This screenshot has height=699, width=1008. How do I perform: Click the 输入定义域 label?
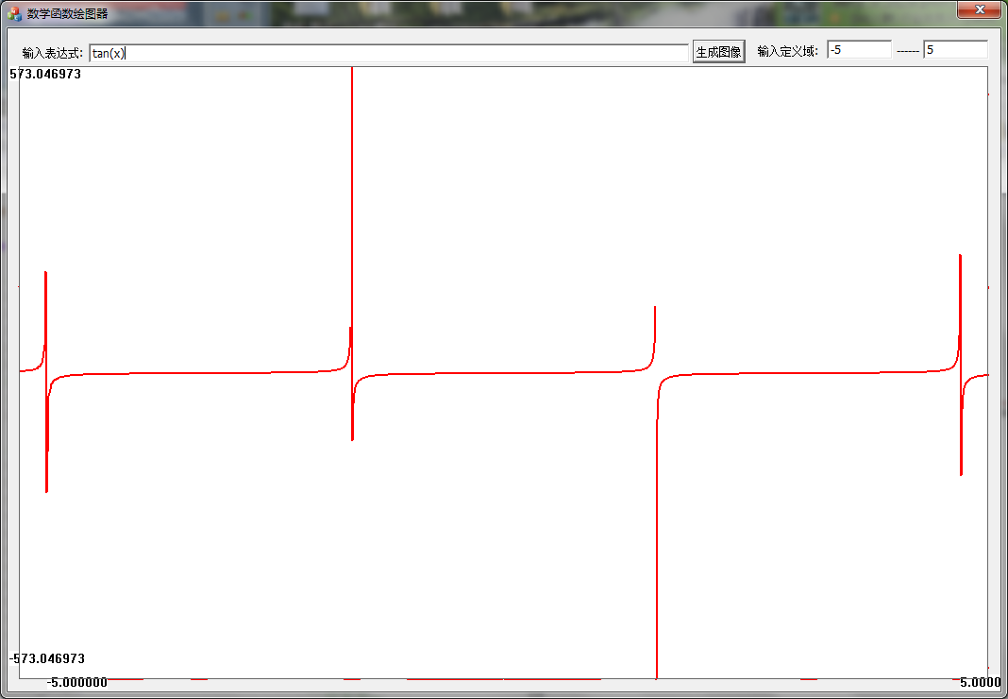pos(787,52)
